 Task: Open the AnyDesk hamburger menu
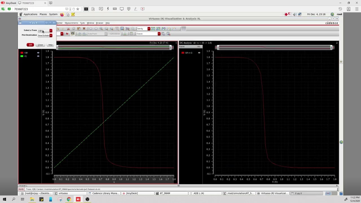coord(356,9)
